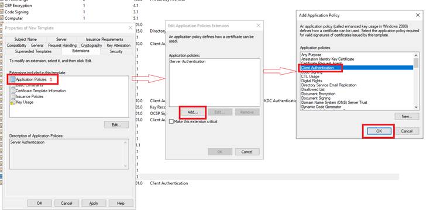Click the Add... button
Image resolution: width=440 pixels, height=220 pixels.
pyautogui.click(x=192, y=112)
